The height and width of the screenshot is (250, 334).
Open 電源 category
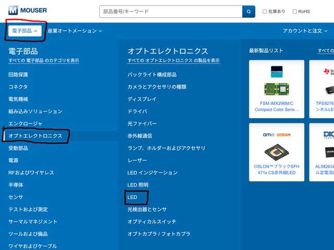pyautogui.click(x=13, y=160)
